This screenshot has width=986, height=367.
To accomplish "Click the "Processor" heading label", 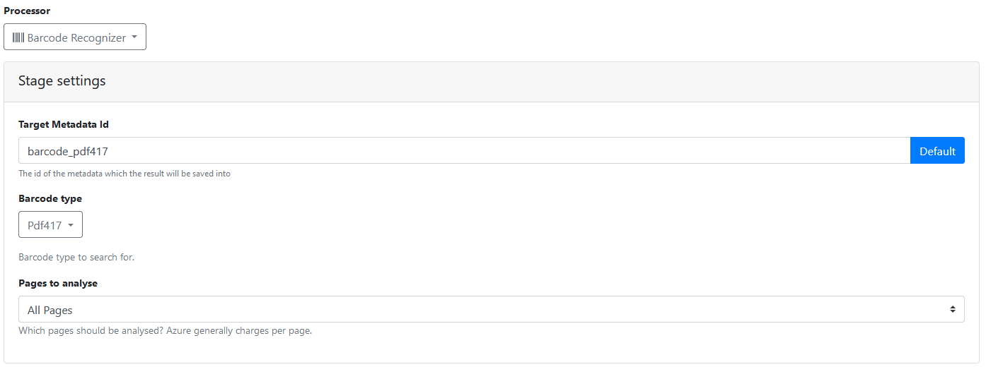I will pos(27,11).
